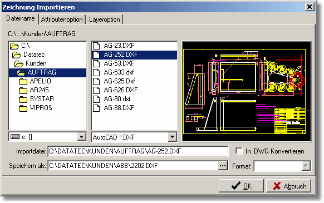Confirm import with the OK button
324x203 pixels.
(241, 186)
